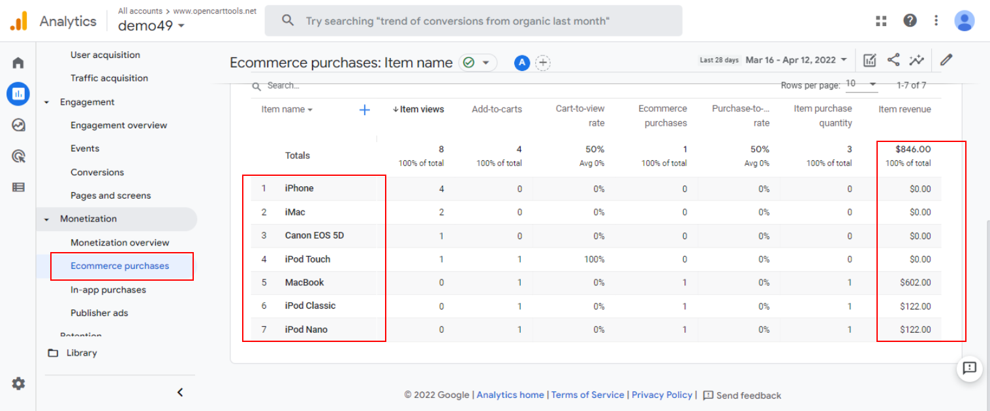Open Library in sidebar

click(x=82, y=352)
